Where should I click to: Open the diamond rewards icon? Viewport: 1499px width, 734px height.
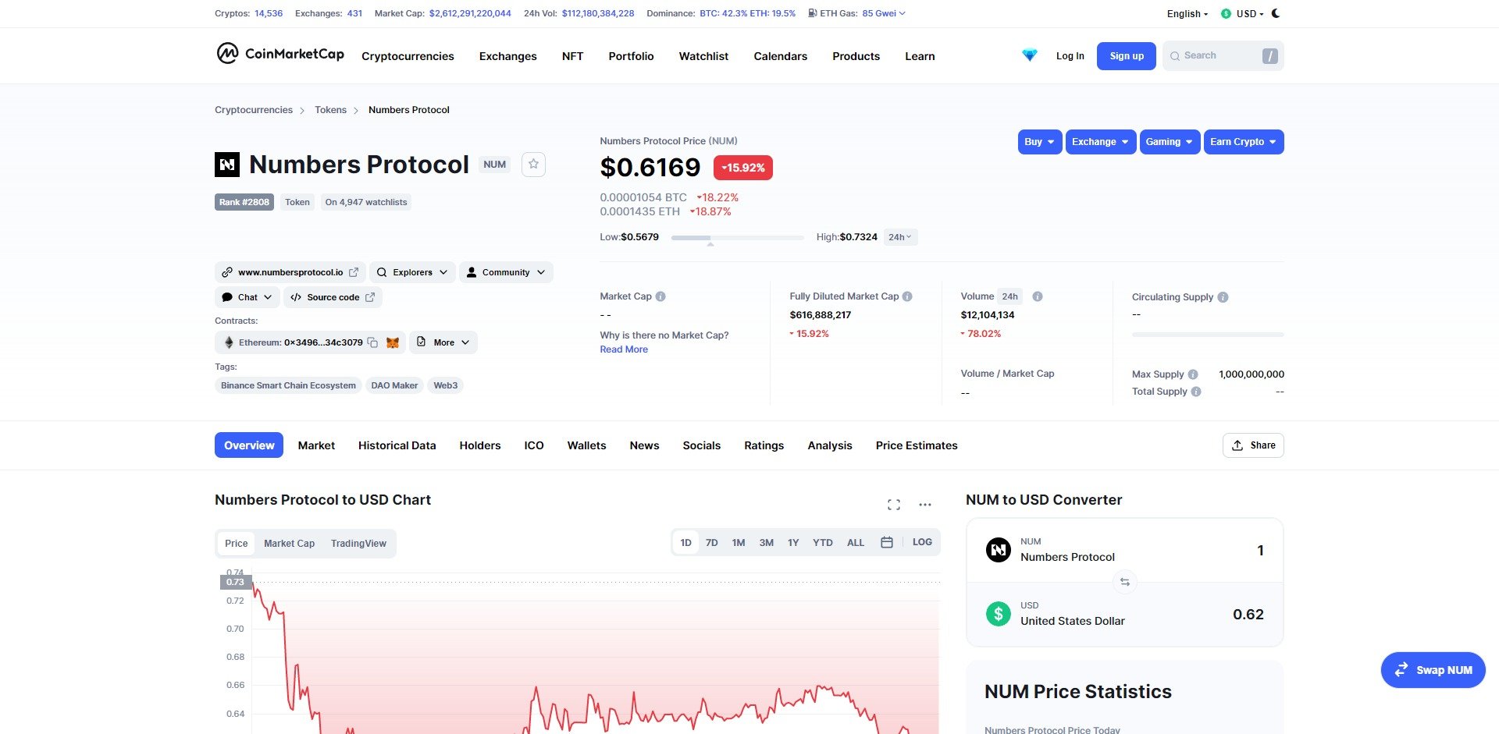1030,55
